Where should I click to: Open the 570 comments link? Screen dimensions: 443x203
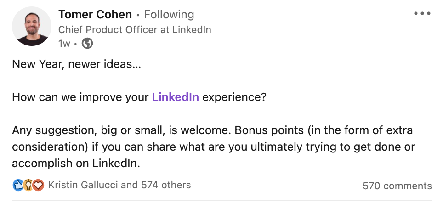point(397,186)
